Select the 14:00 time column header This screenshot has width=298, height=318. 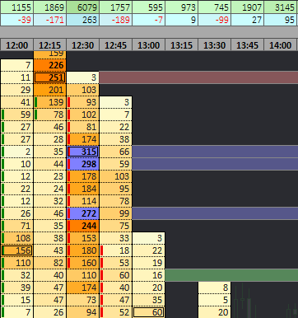[x=280, y=45]
